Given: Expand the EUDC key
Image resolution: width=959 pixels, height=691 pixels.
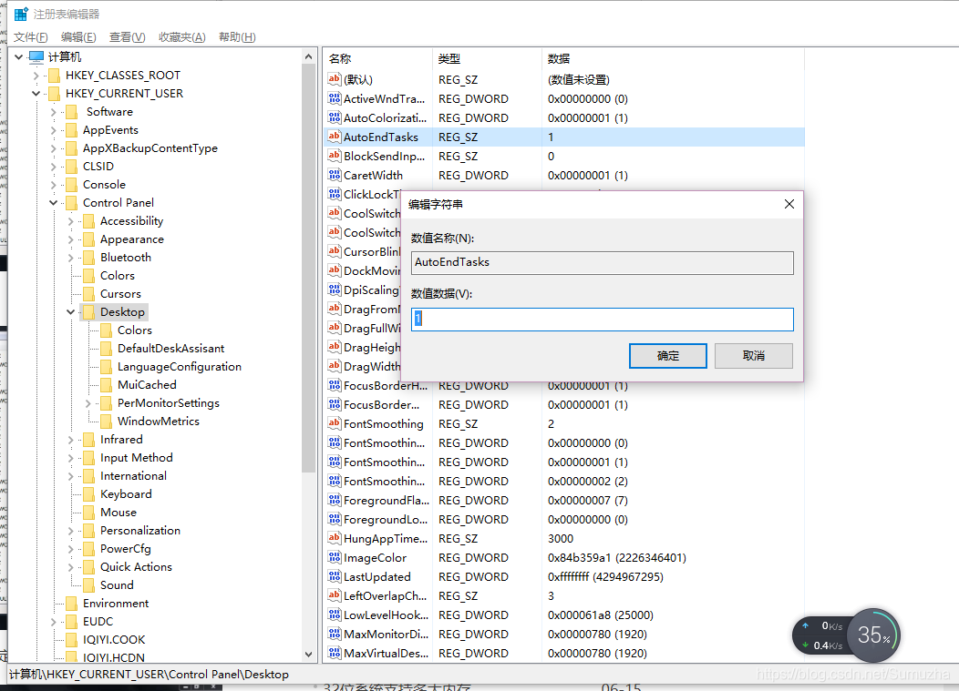Looking at the screenshot, I should pyautogui.click(x=53, y=621).
